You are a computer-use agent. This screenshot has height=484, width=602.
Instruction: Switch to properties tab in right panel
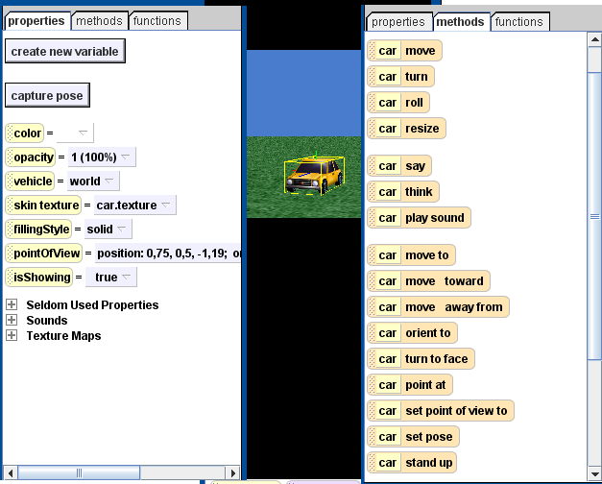click(397, 21)
